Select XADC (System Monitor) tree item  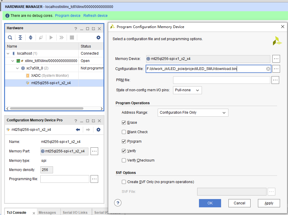click(x=50, y=76)
